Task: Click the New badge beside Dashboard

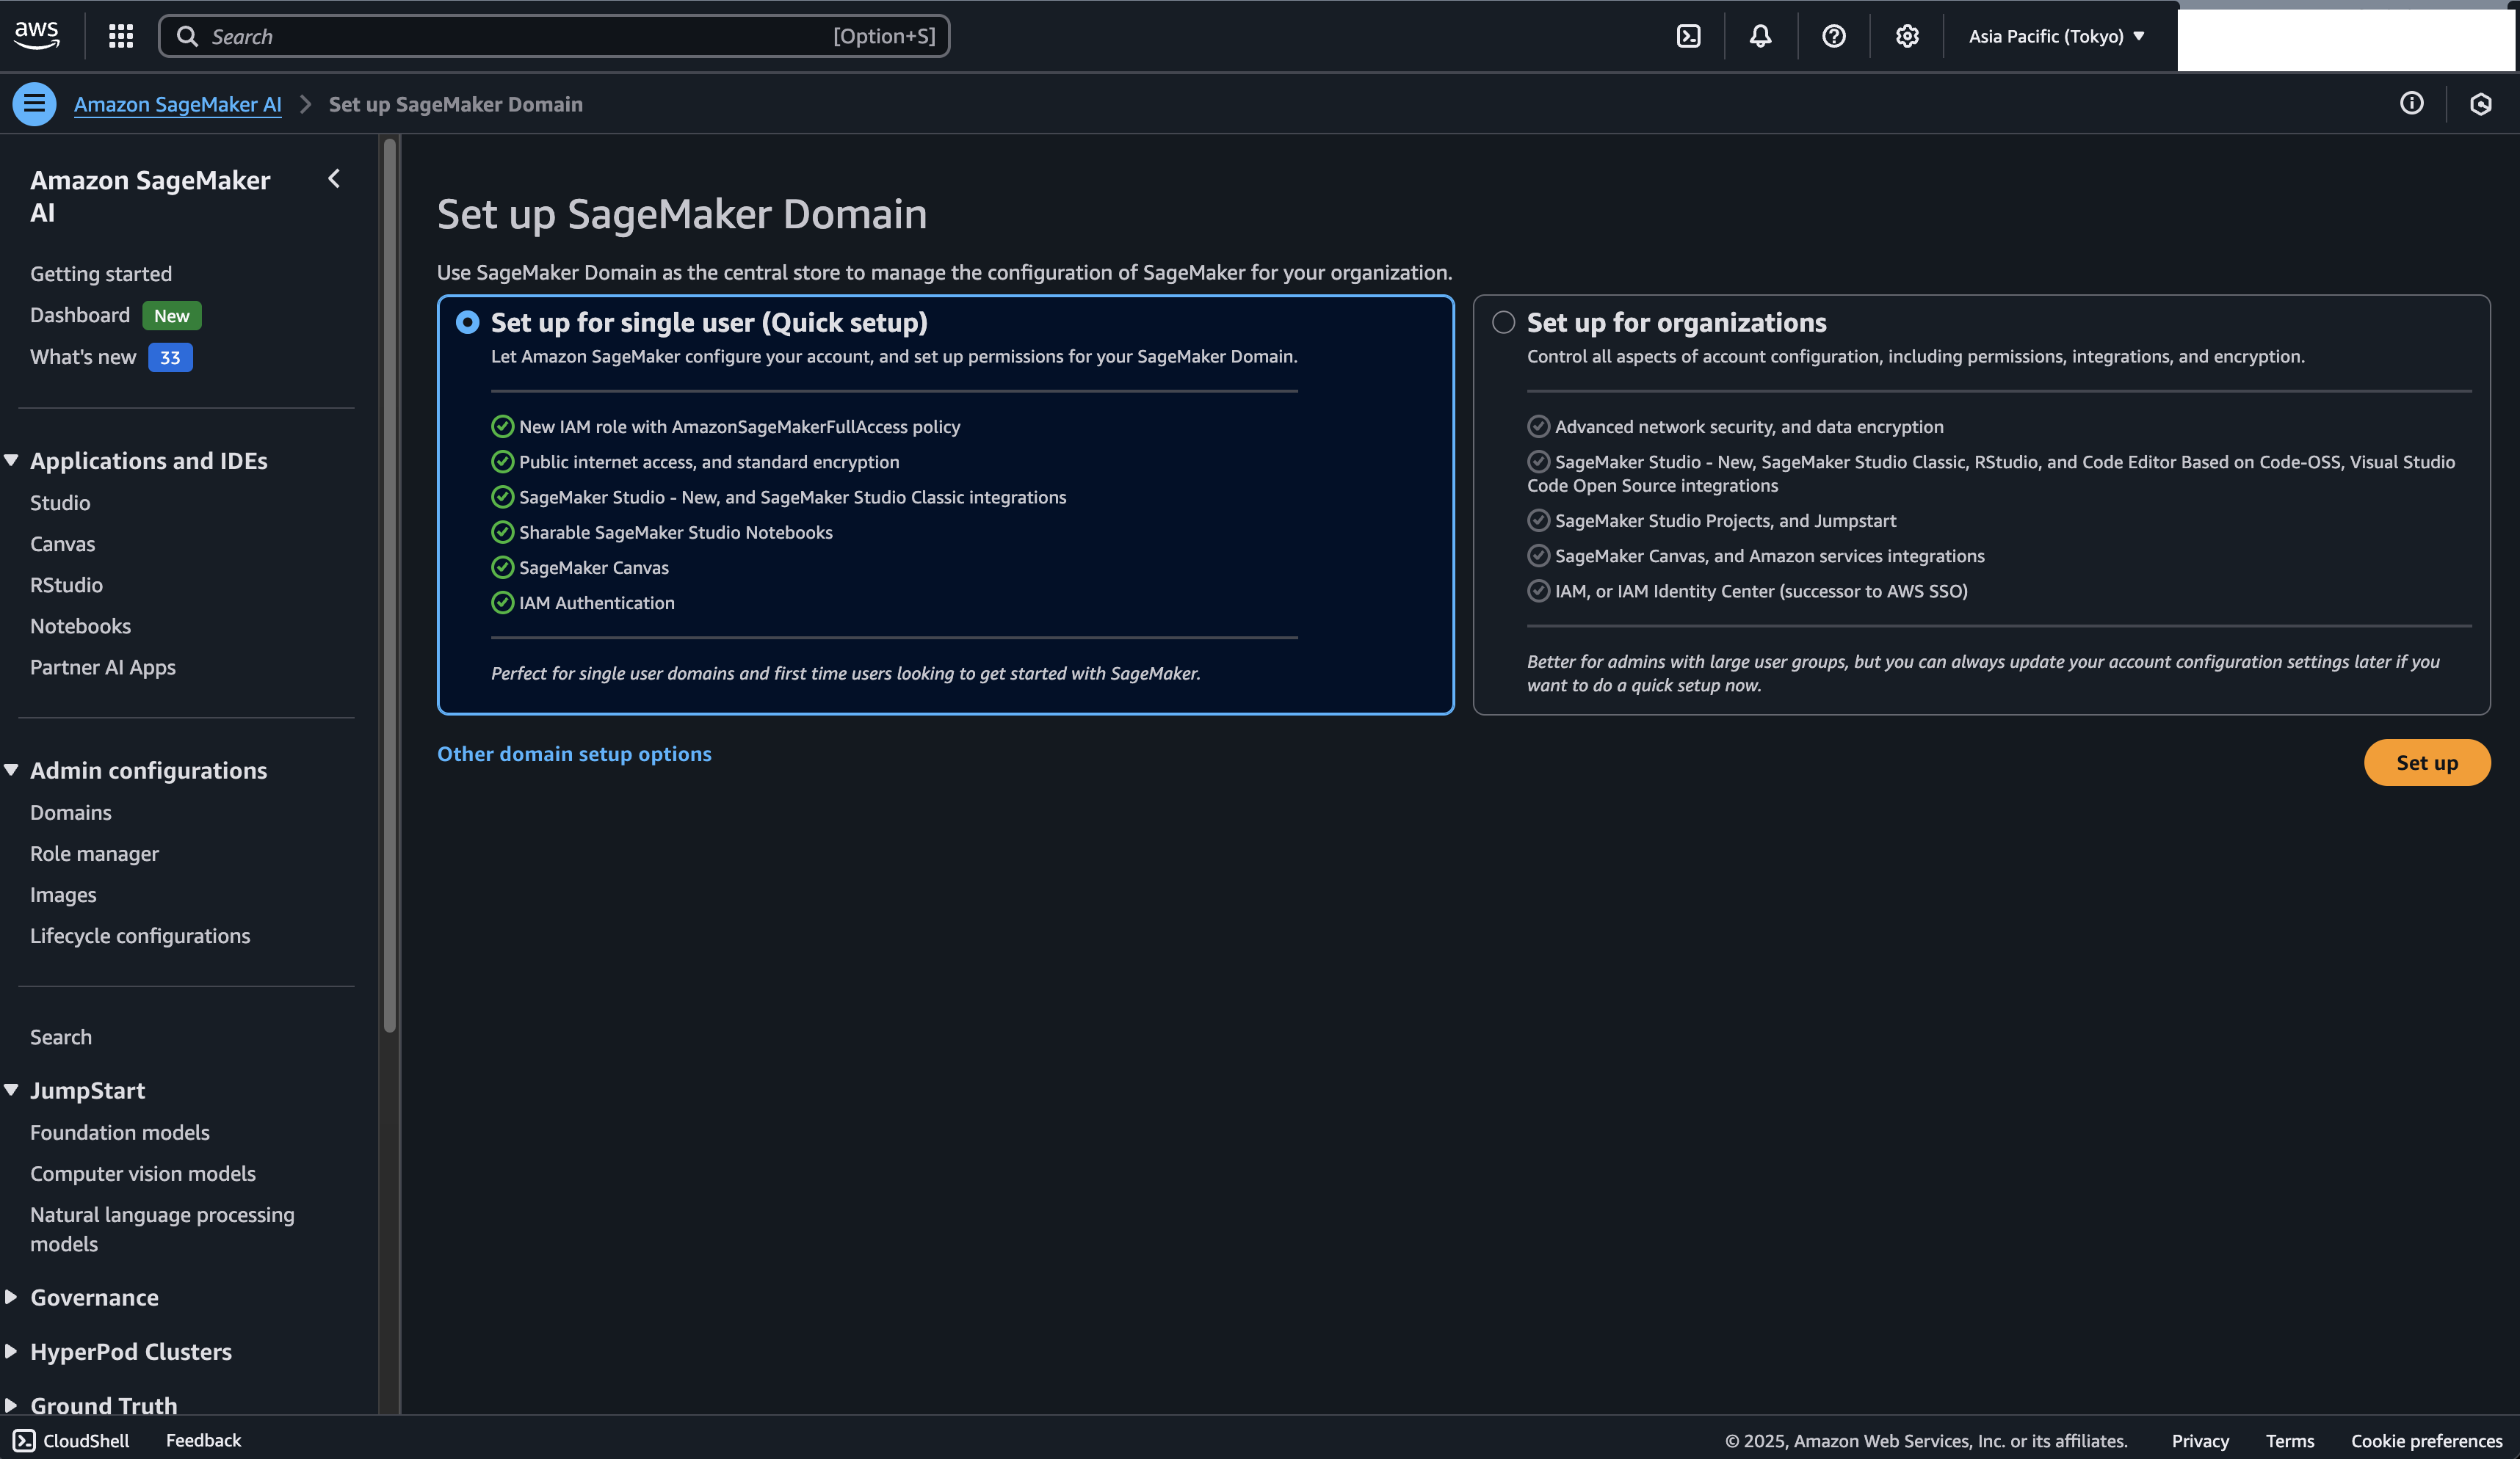Action: click(x=172, y=316)
